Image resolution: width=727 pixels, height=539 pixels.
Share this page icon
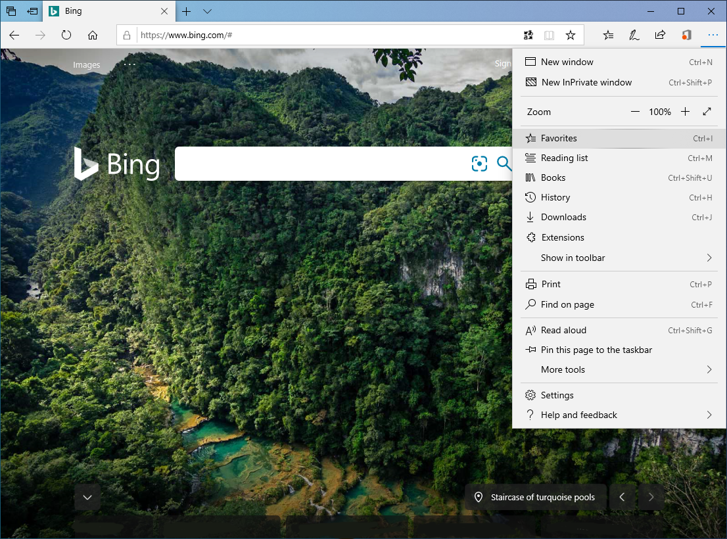tap(660, 35)
